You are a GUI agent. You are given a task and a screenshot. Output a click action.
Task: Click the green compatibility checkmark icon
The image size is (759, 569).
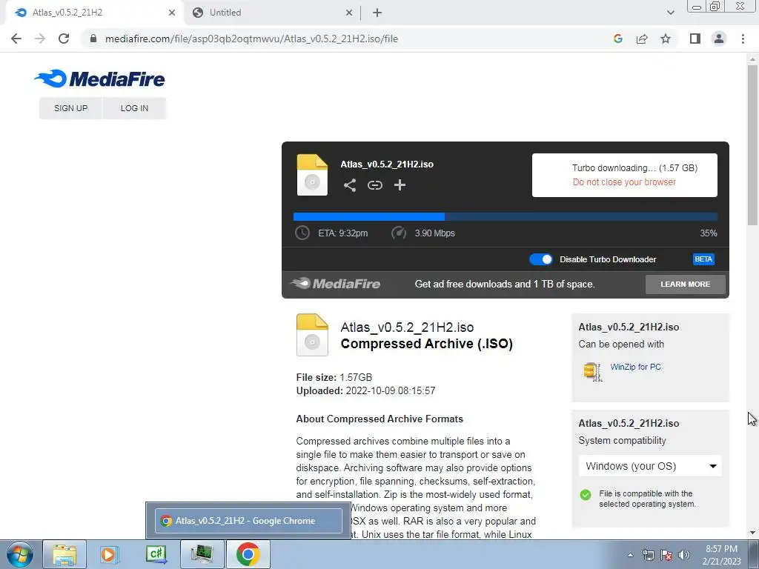tap(586, 494)
